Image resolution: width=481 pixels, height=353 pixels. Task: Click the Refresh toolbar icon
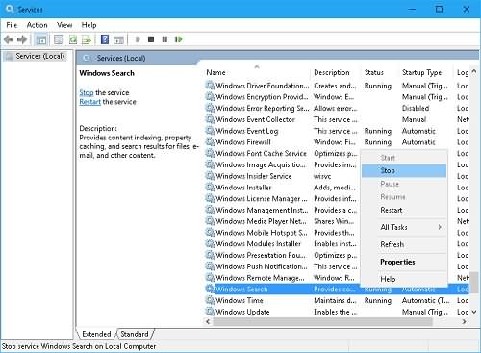pyautogui.click(x=73, y=39)
